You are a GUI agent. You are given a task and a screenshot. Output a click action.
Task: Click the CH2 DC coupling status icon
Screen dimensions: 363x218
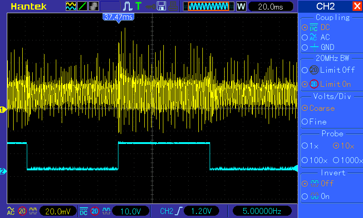pyautogui.click(x=83, y=211)
